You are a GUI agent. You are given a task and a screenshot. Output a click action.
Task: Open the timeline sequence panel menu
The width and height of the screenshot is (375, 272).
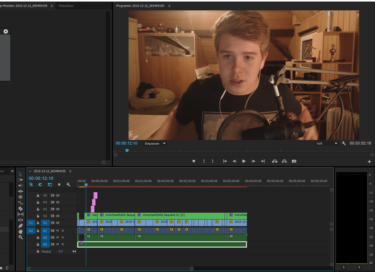point(70,171)
